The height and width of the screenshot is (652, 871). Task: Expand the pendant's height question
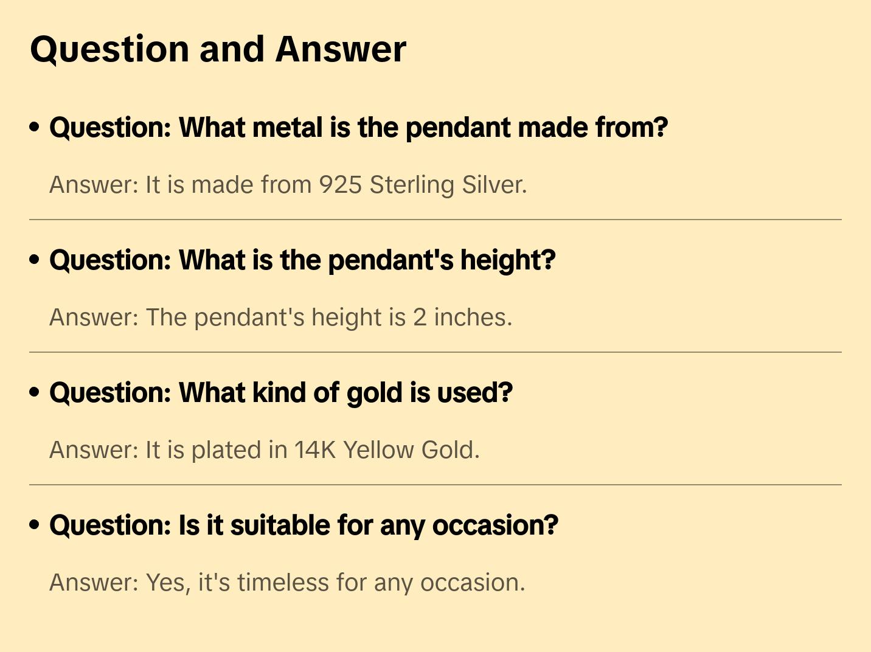[x=302, y=260]
